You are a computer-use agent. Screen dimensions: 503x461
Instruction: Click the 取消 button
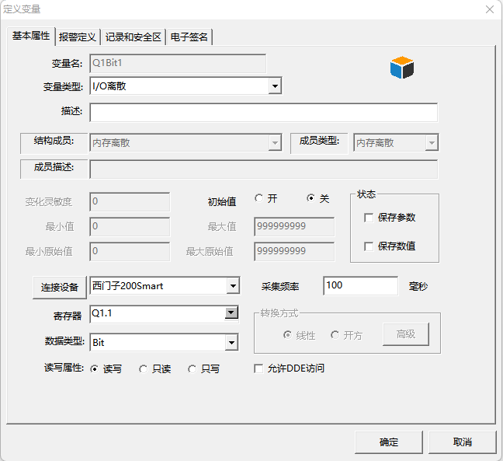[463, 442]
